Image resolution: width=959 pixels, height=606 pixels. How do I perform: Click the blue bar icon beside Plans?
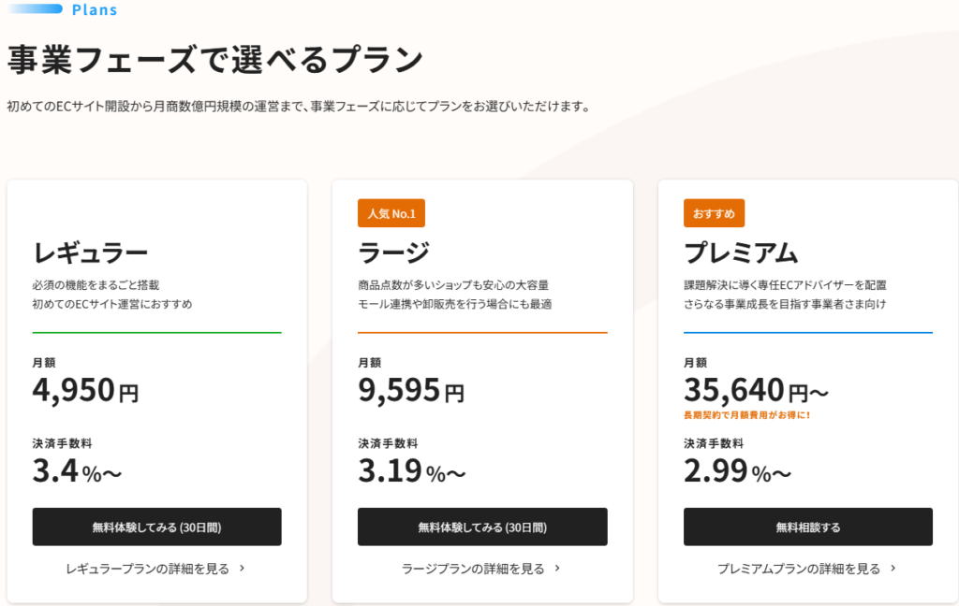coord(34,8)
